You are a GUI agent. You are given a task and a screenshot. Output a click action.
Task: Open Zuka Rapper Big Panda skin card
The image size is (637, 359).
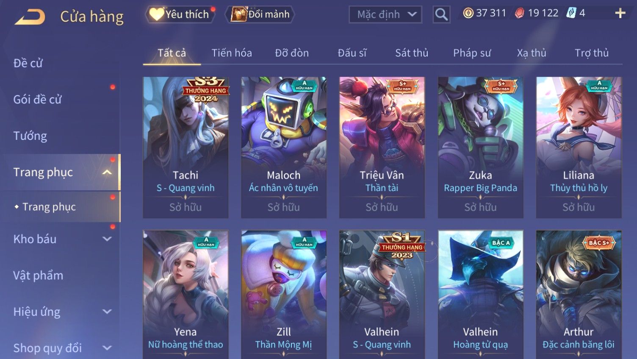[480, 147]
